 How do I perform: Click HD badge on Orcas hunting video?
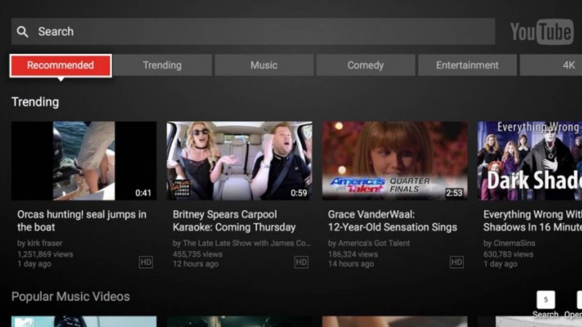[x=146, y=262]
